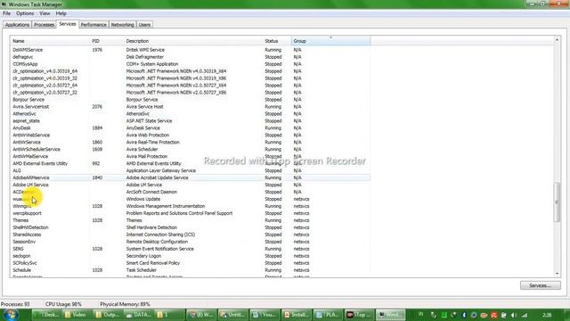Click the volume speaker tray icon
Image resolution: width=570 pixels, height=321 pixels.
pyautogui.click(x=514, y=315)
